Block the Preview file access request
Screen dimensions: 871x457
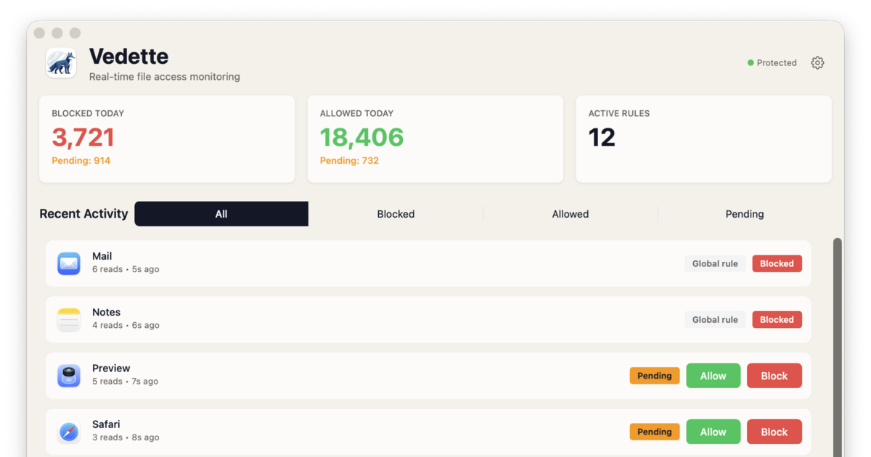(x=774, y=376)
